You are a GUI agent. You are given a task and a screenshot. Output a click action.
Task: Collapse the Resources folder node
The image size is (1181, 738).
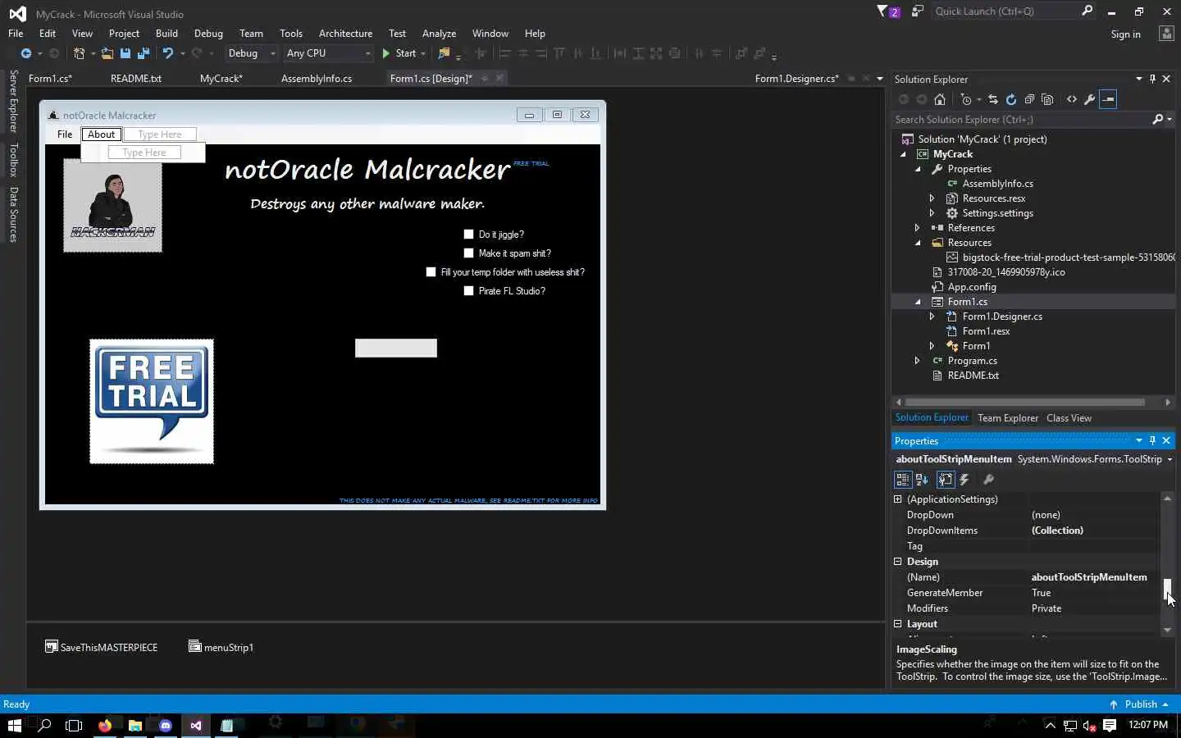(x=918, y=243)
